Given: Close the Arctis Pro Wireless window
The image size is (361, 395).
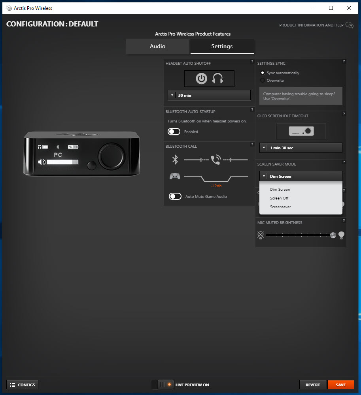Looking at the screenshot, I should [349, 8].
